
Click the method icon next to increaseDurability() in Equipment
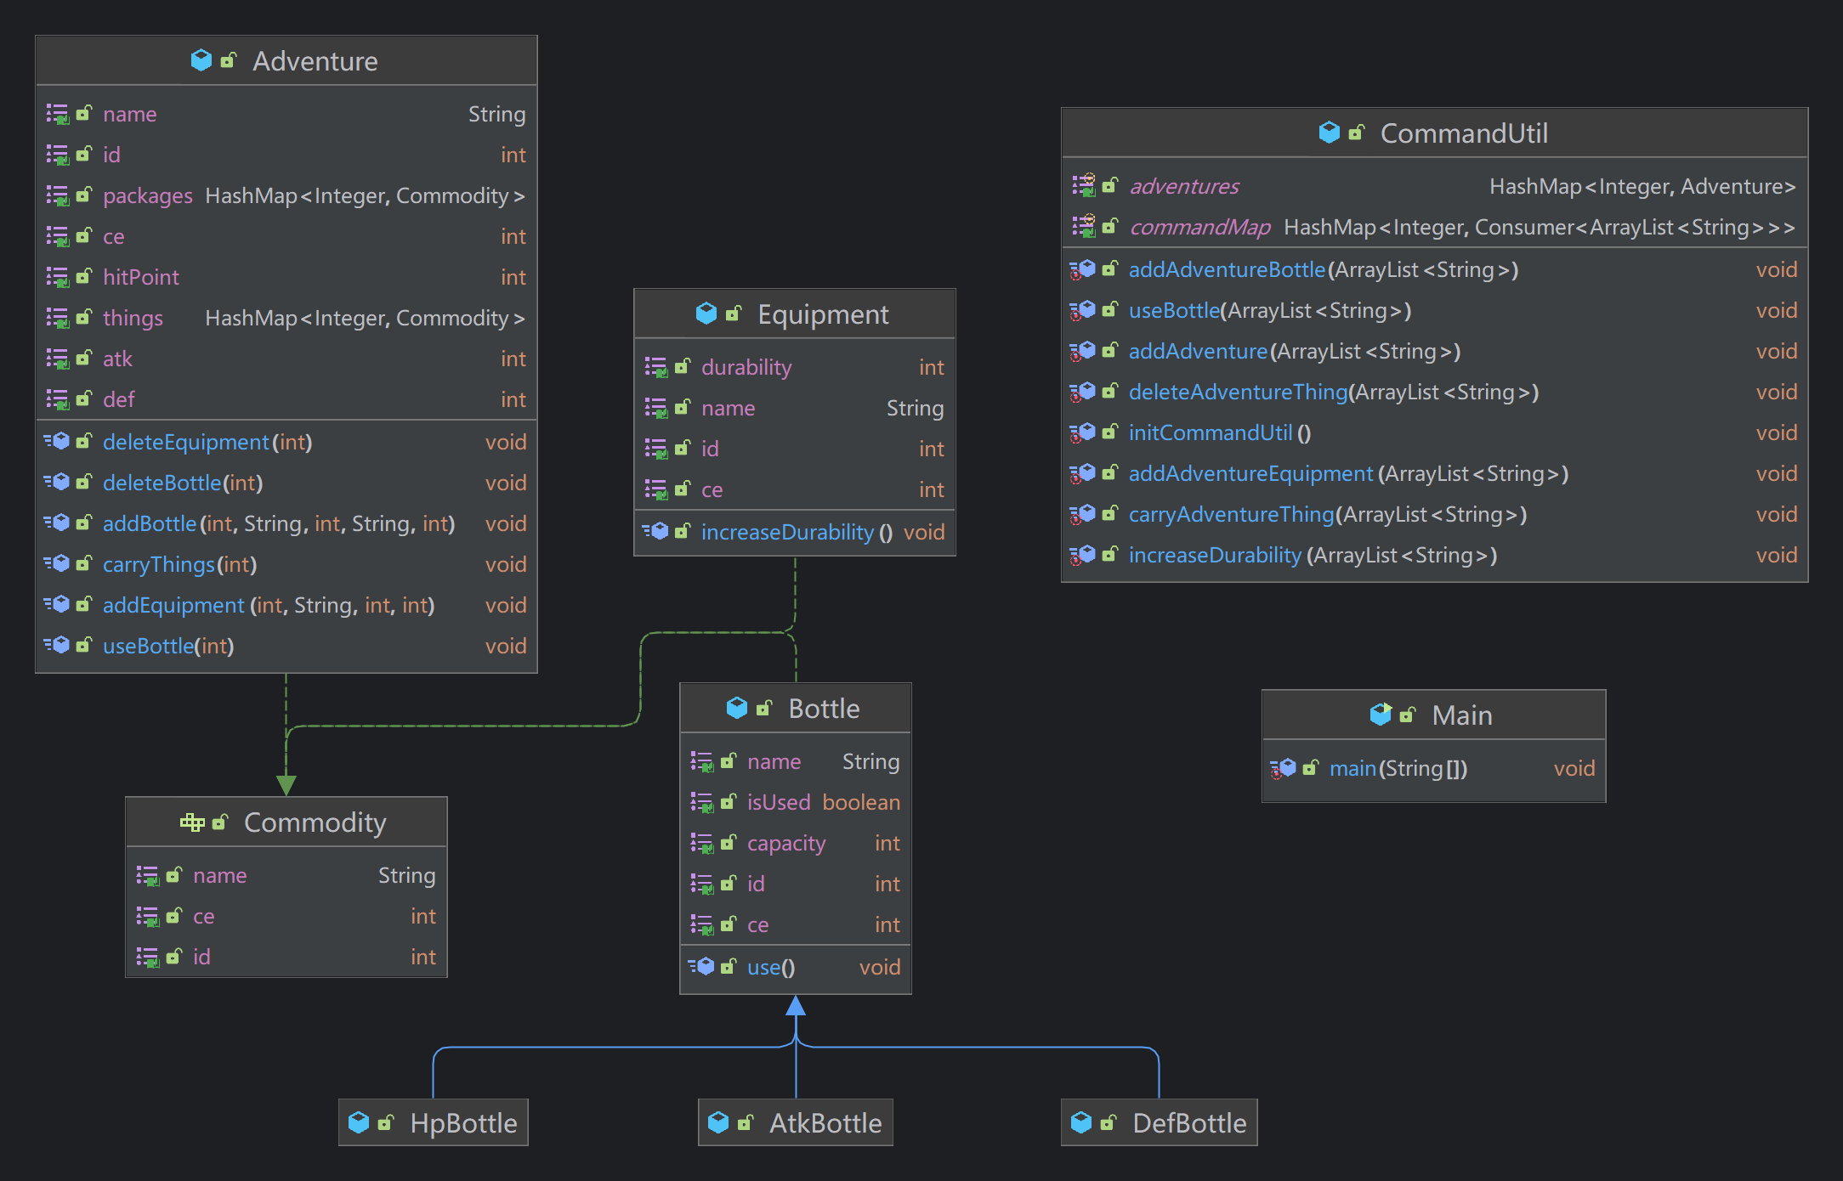(x=655, y=532)
